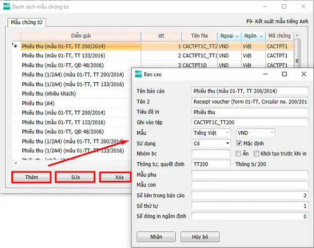This screenshot has height=248, width=314.
Task: Cancel with the Hủy bỏ button
Action: [x=200, y=237]
